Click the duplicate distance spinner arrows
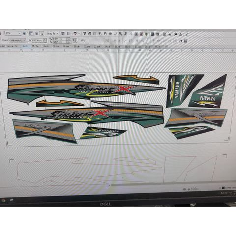The image size is (236, 236). pos(68,40)
